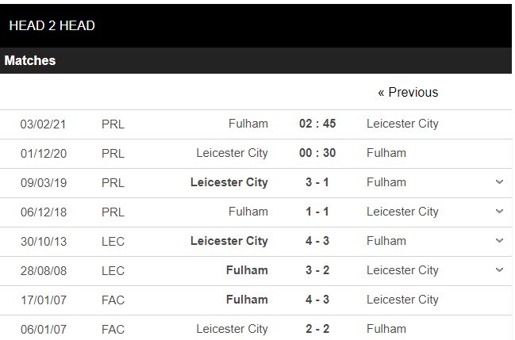Screen dimensions: 515x340
Task: Open the 4 - 3 FA Cup score 17/01/07
Action: [317, 300]
